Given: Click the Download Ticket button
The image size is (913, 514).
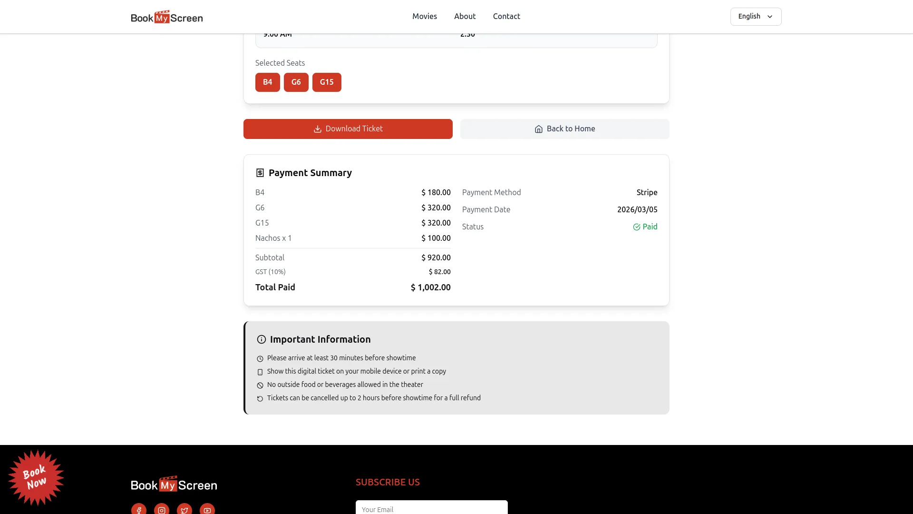Looking at the screenshot, I should click(x=348, y=128).
